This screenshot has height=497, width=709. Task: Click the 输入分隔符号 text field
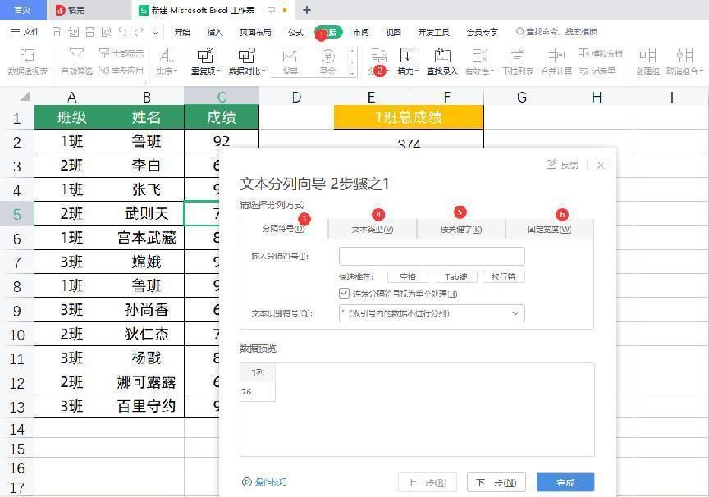432,256
